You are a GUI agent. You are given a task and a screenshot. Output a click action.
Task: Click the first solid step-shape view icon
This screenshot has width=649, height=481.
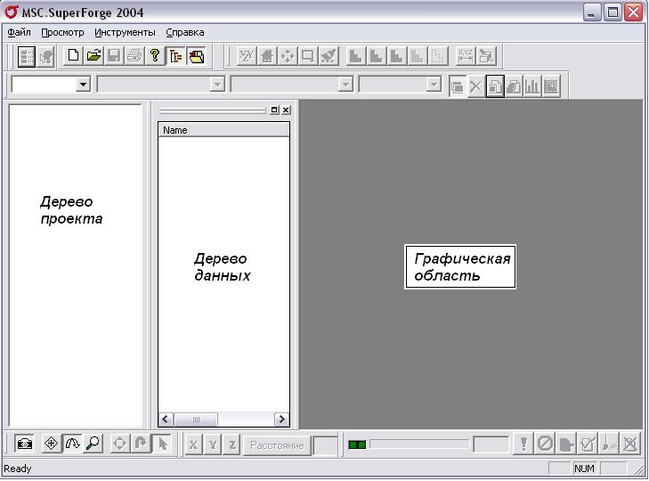(x=355, y=56)
